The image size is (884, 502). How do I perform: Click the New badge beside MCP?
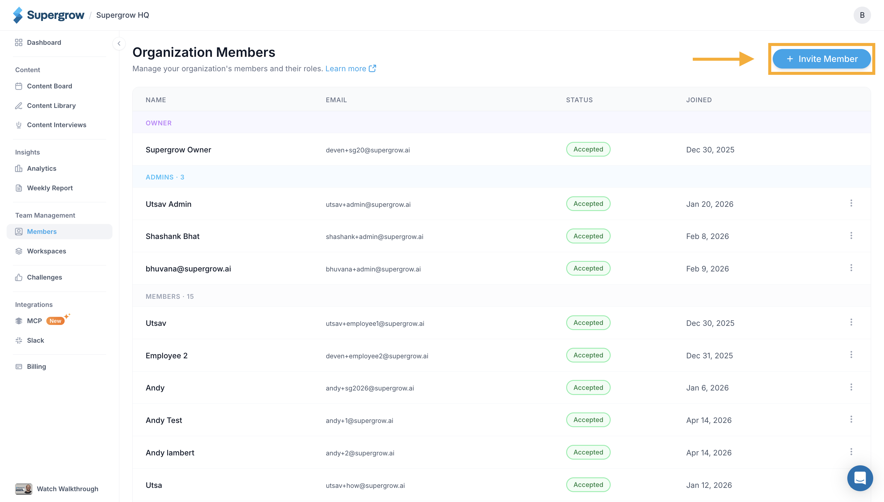tap(55, 321)
